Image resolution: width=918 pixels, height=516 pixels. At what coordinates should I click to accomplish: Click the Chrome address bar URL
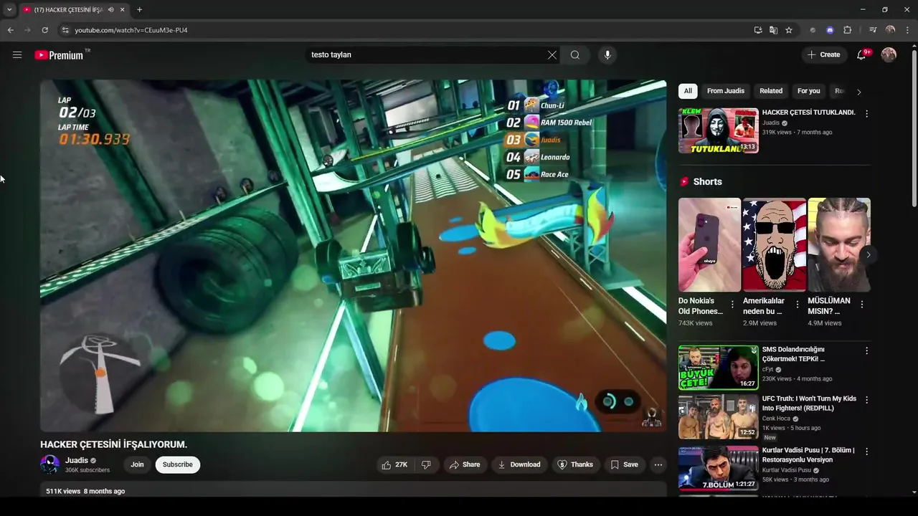coord(131,30)
